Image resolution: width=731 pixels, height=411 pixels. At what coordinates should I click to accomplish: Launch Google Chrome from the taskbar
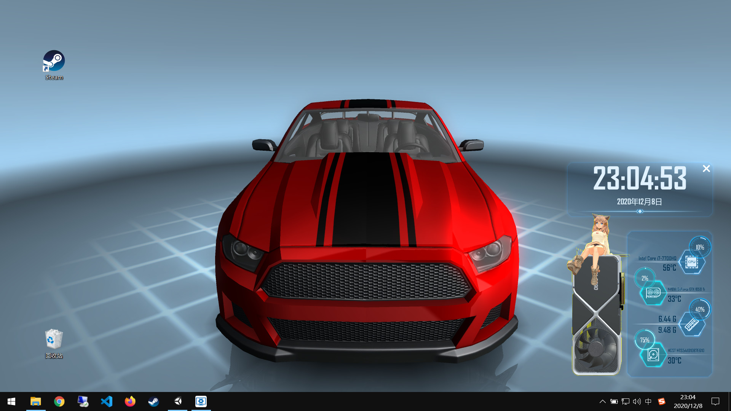point(59,401)
